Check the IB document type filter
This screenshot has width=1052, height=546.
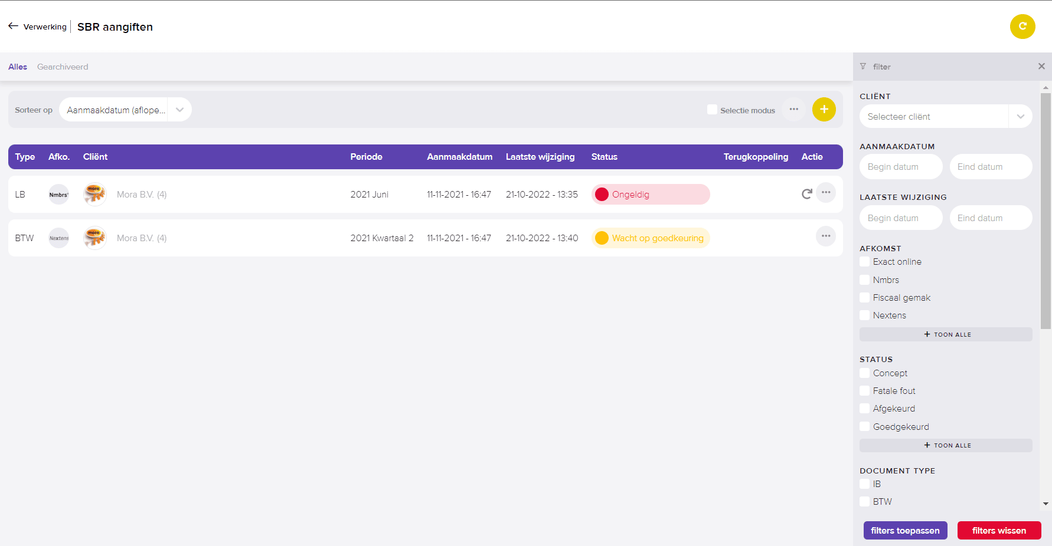[865, 484]
